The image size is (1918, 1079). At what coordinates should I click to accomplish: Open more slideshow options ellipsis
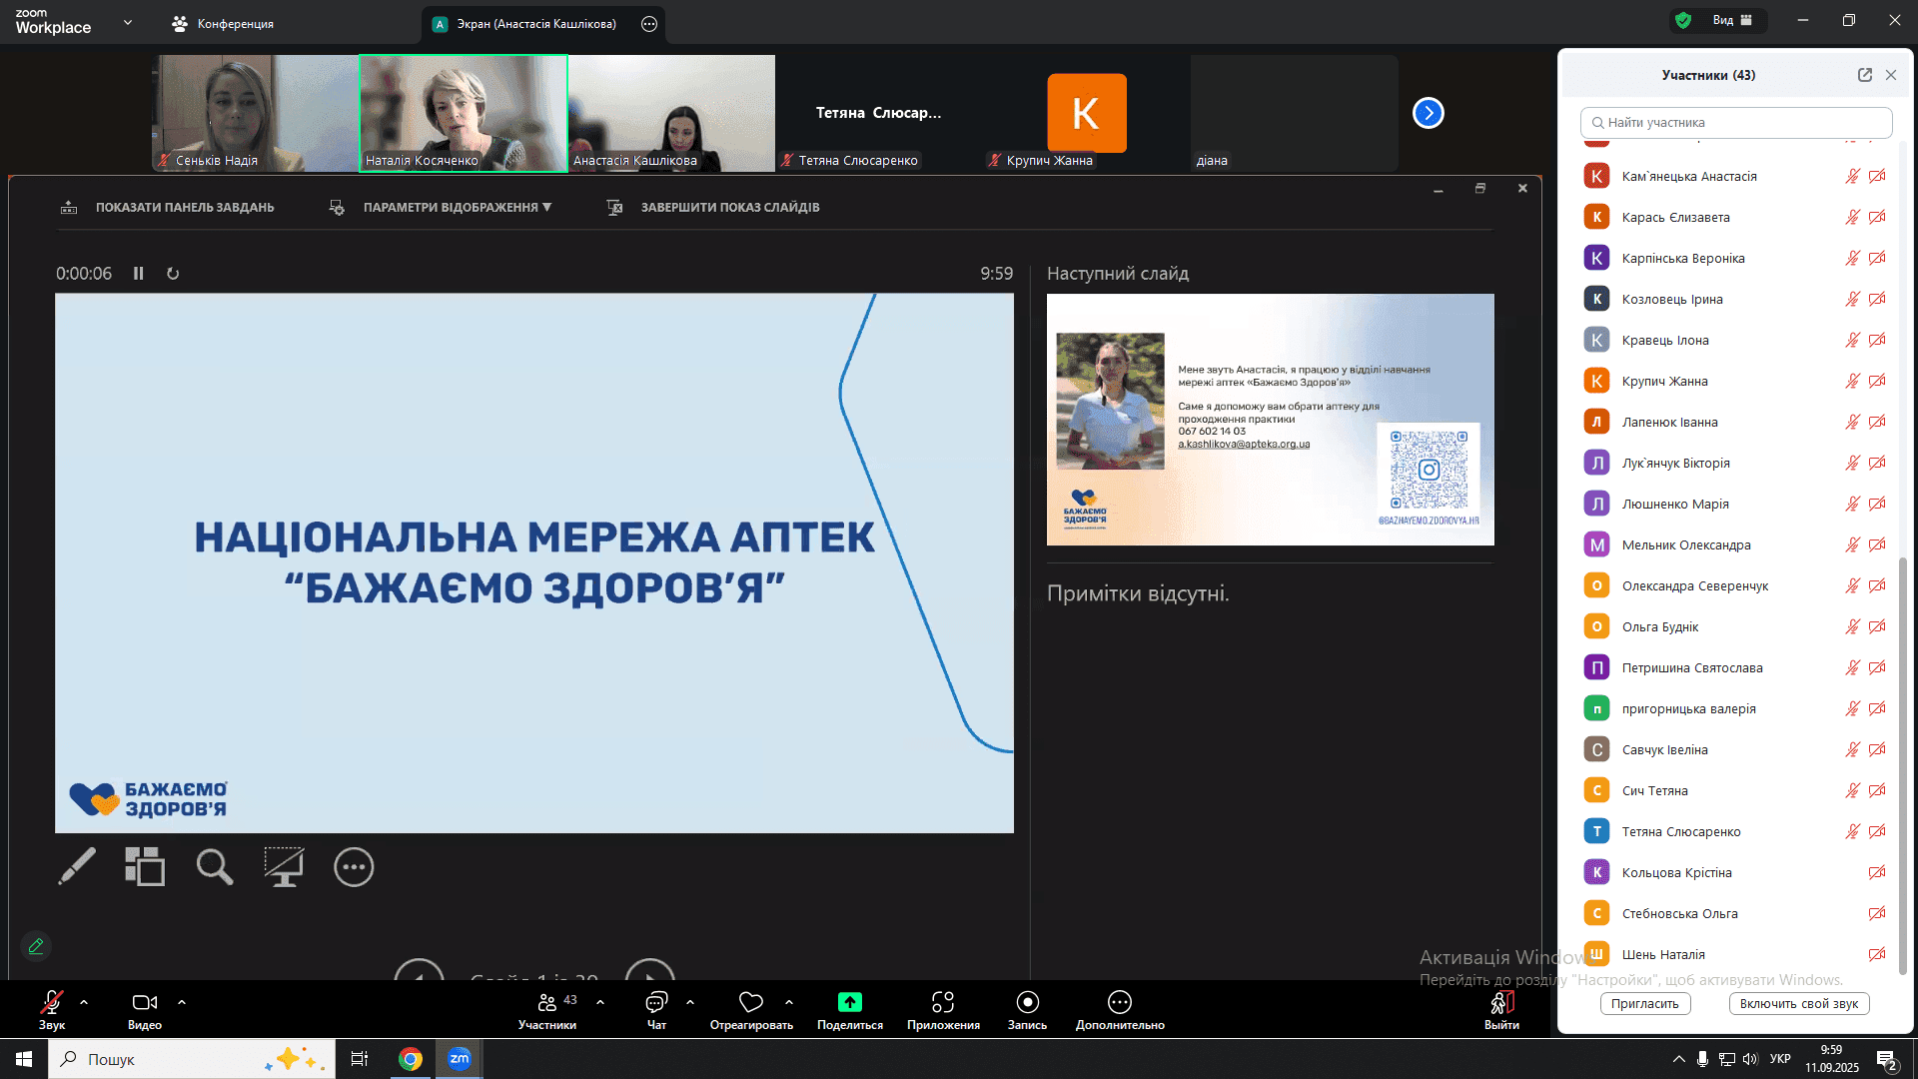click(x=354, y=866)
